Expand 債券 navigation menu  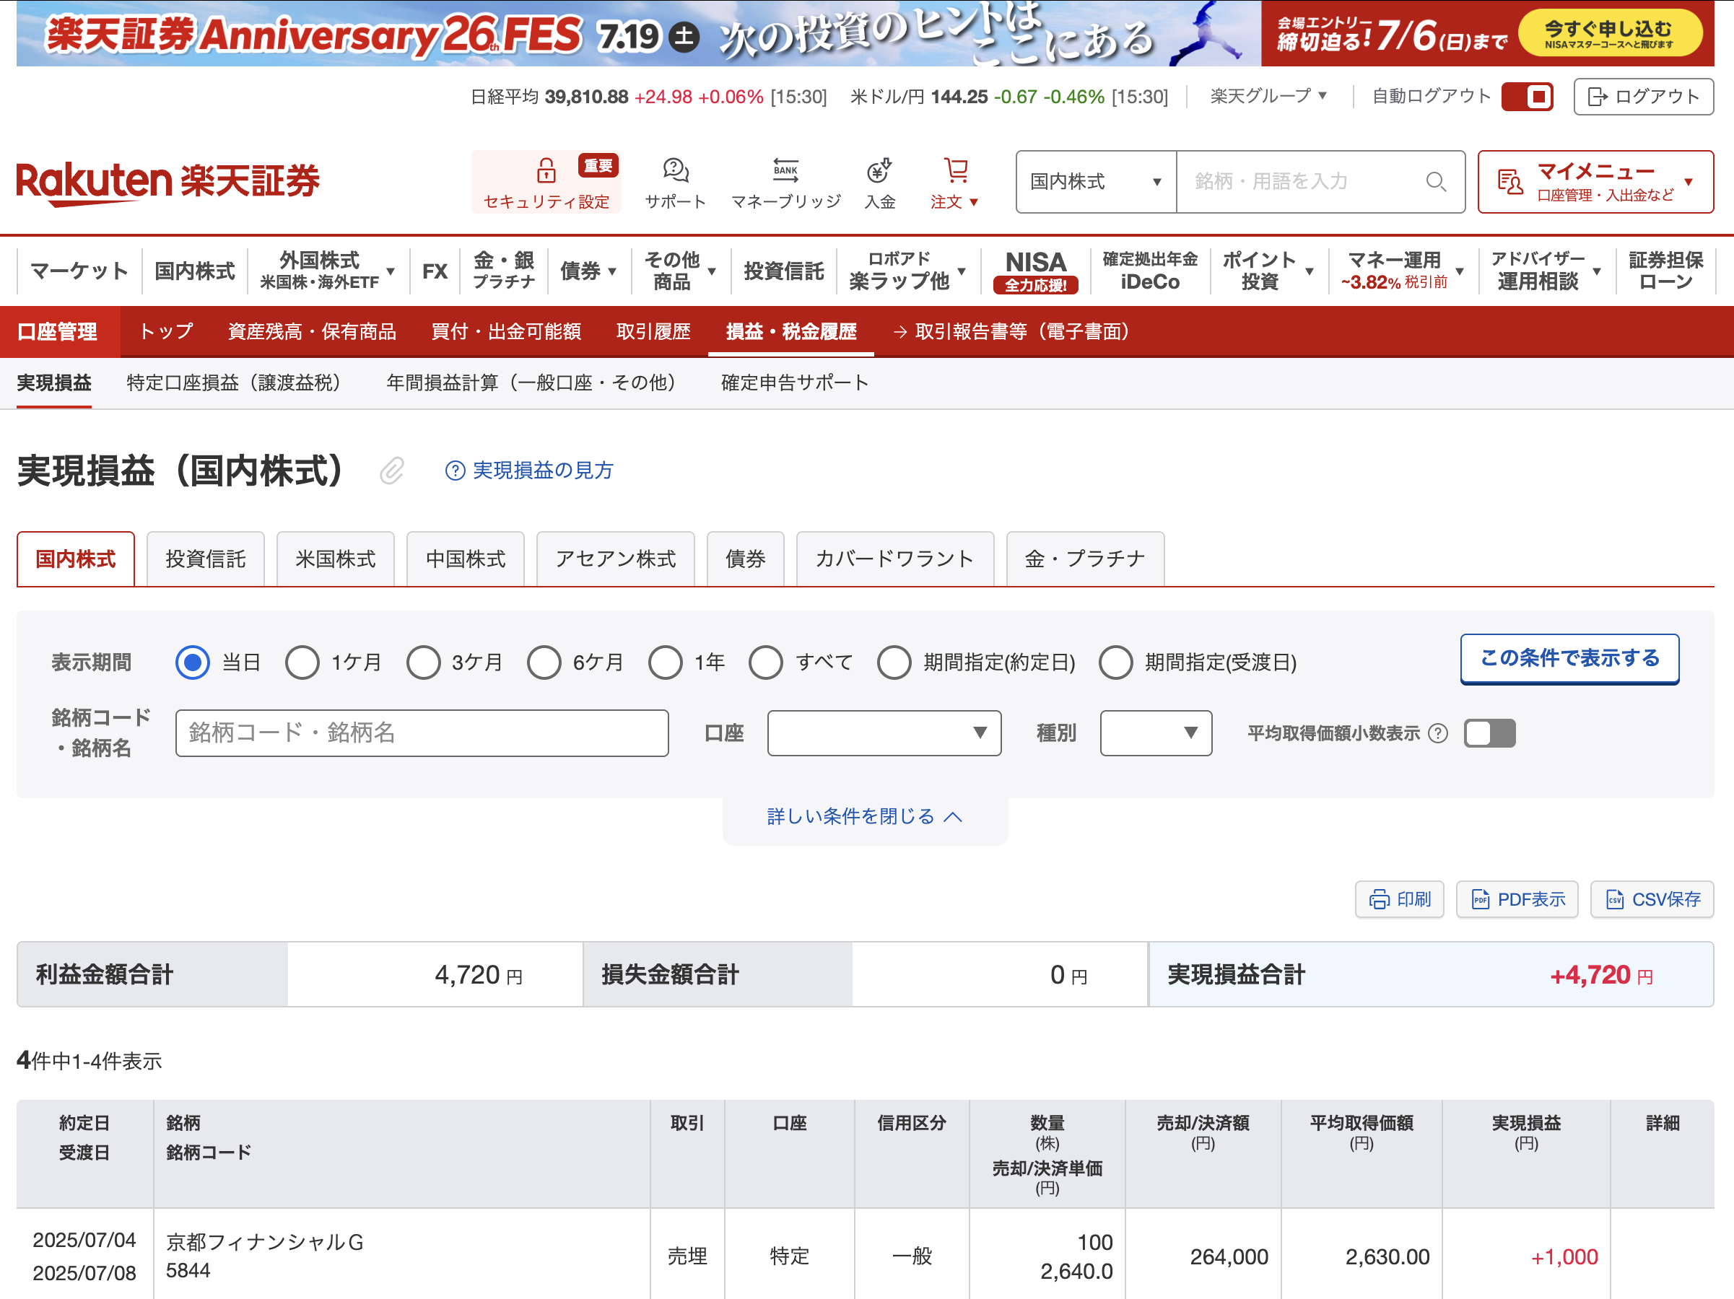pyautogui.click(x=589, y=271)
